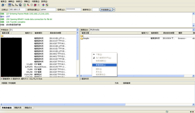Toggle local directory tree view icon
This screenshot has height=113, width=195.
pos(13,5)
